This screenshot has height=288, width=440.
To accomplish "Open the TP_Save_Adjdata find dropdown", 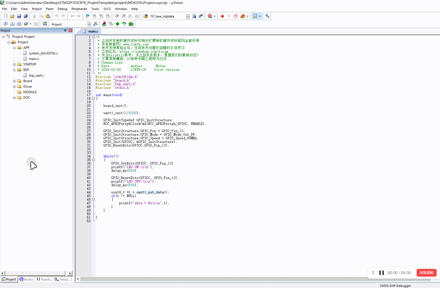I will click(x=188, y=16).
